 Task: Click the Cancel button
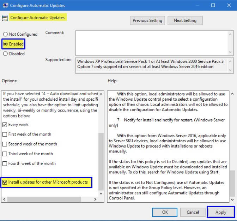(x=193, y=212)
